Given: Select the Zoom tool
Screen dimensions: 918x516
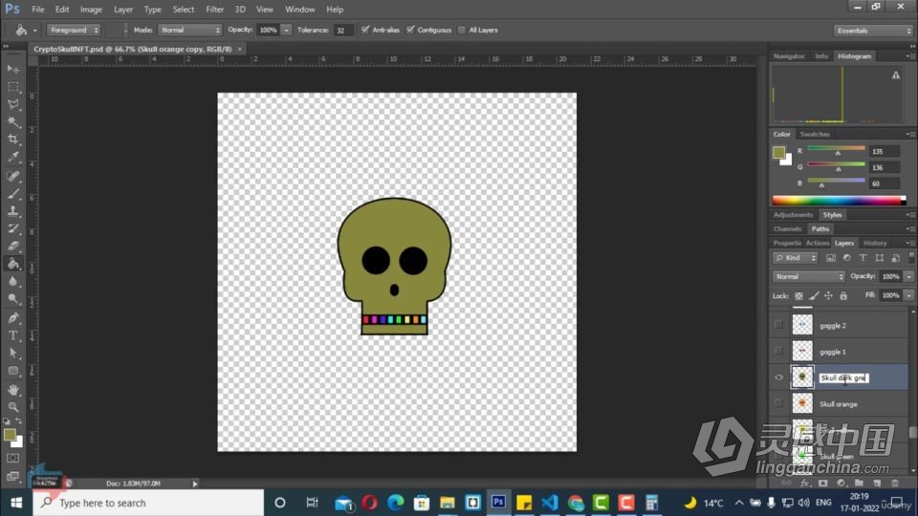Looking at the screenshot, I should [x=12, y=407].
